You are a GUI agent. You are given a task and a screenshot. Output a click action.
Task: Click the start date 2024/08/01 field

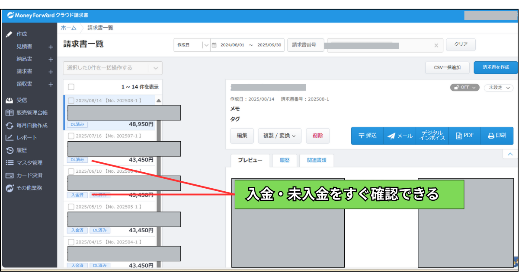pyautogui.click(x=232, y=45)
